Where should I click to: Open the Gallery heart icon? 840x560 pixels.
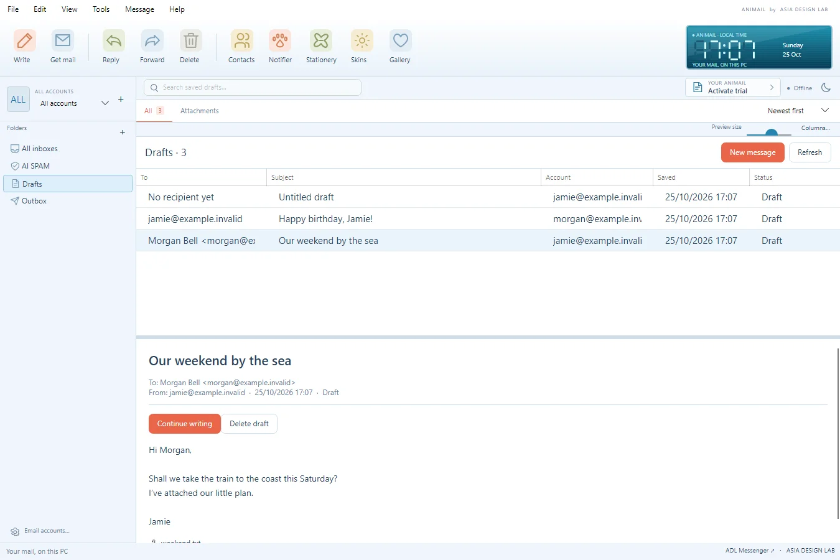pos(400,41)
